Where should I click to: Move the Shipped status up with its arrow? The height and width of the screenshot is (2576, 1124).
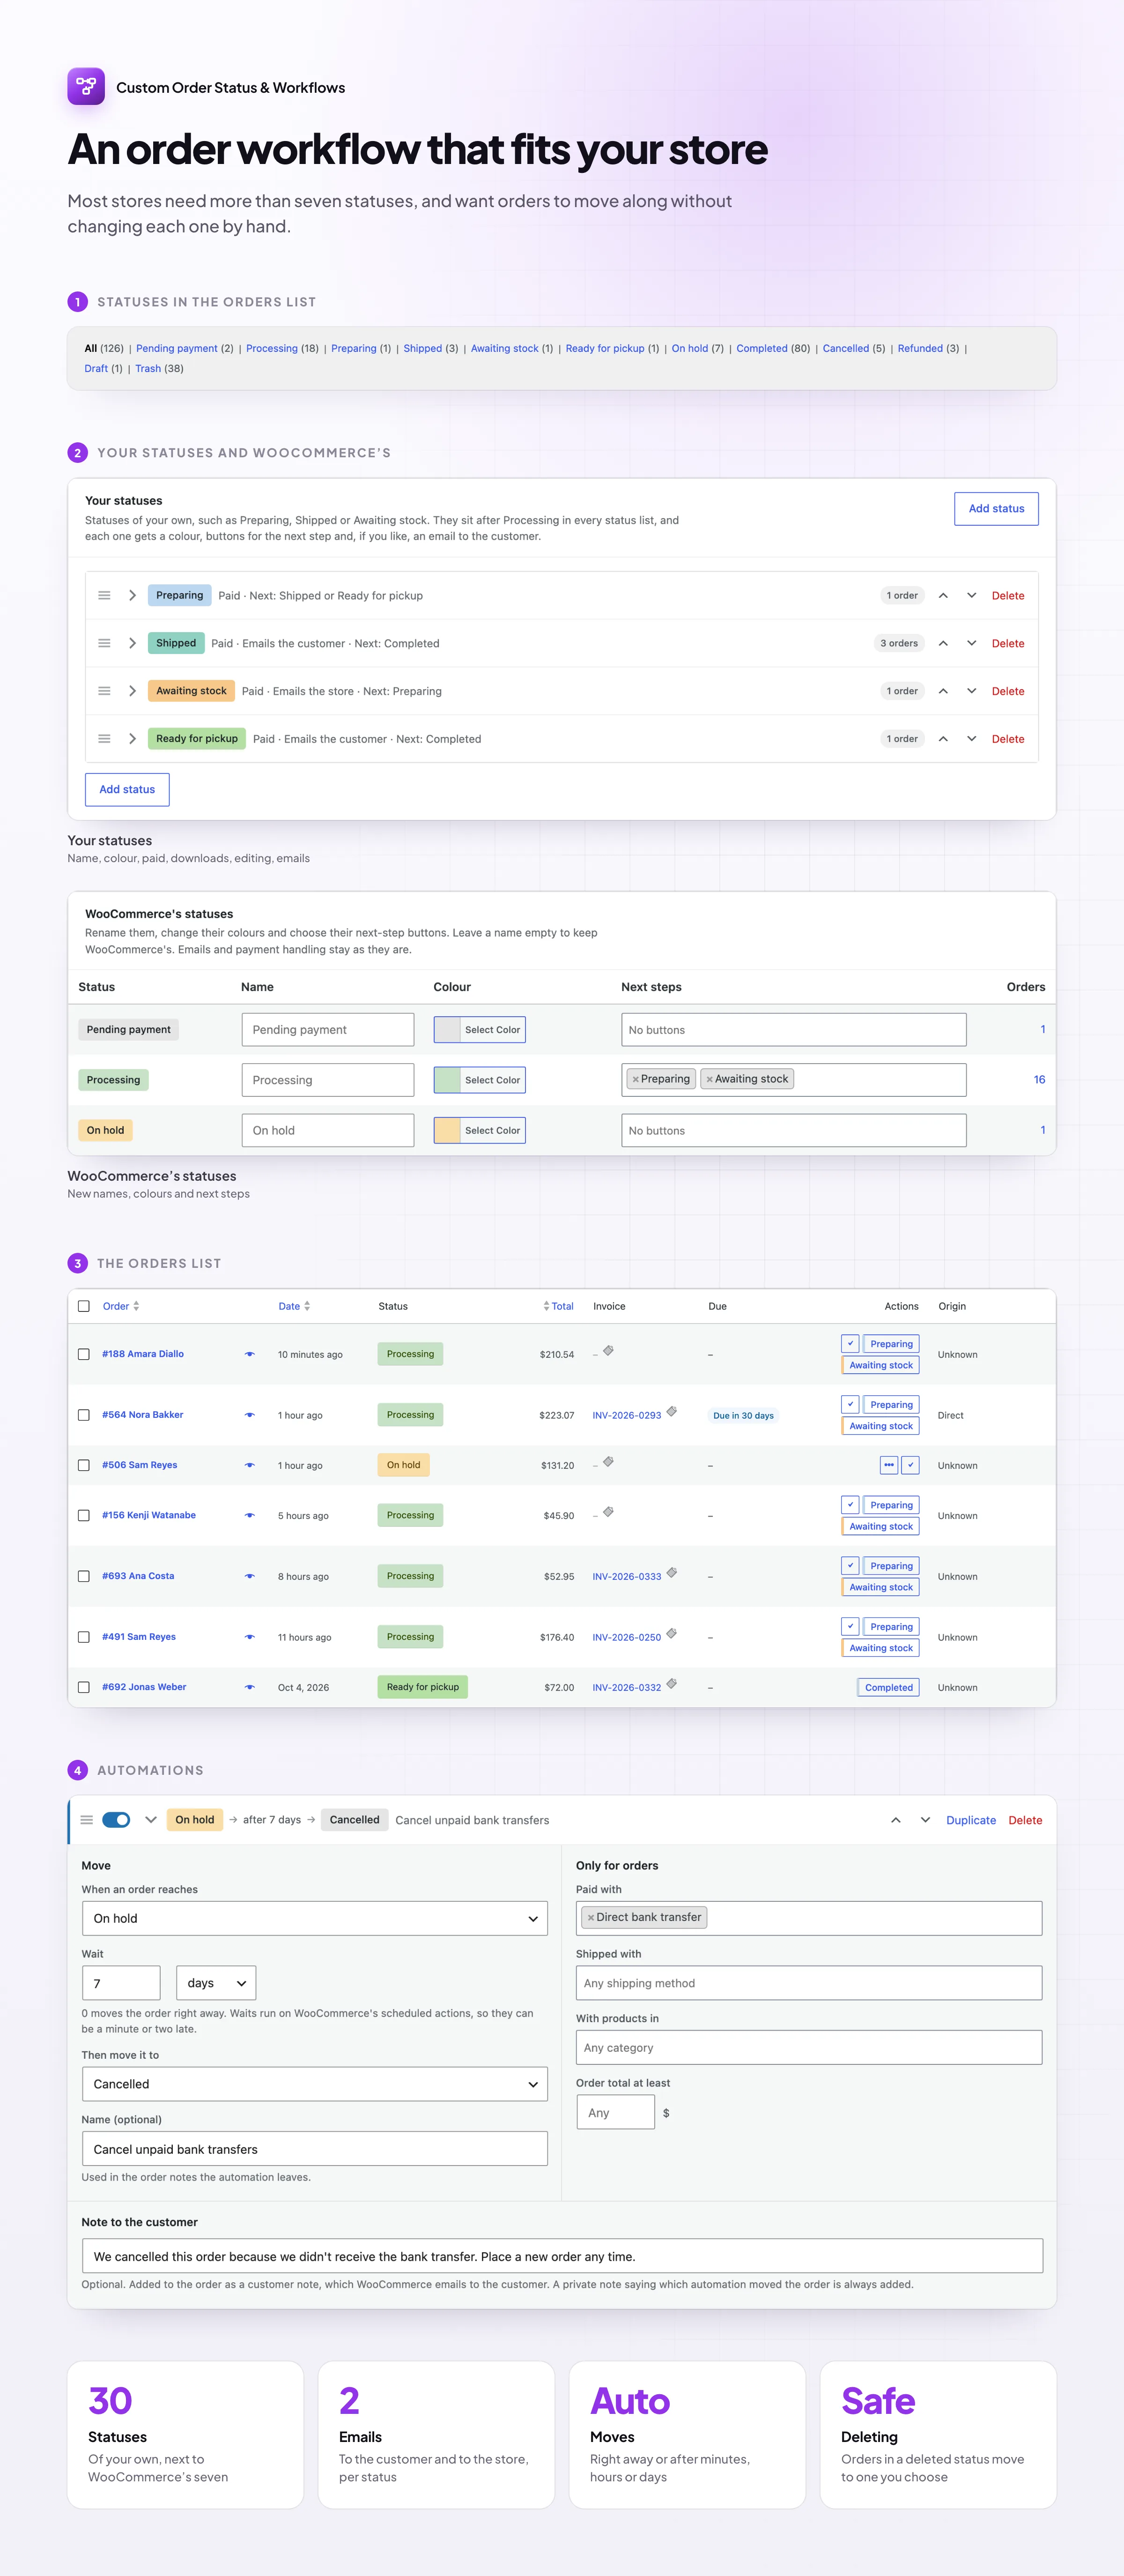click(x=943, y=643)
